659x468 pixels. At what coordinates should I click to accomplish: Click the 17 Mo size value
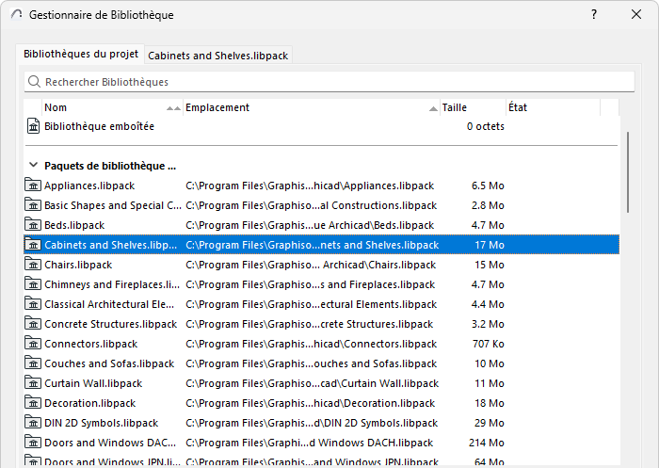[x=490, y=245]
